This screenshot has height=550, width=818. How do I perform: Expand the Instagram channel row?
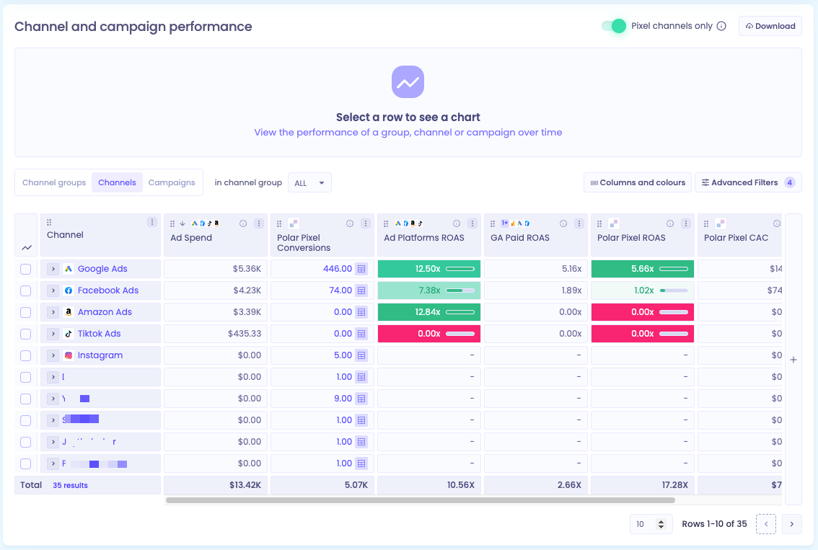(53, 355)
